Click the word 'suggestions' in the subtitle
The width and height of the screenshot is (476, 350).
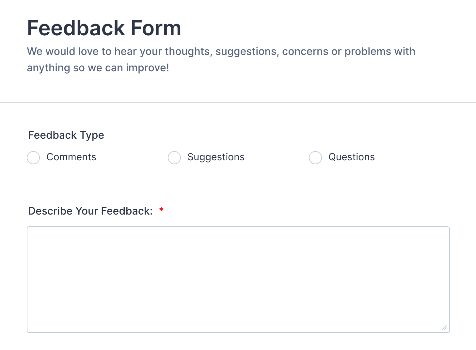246,51
